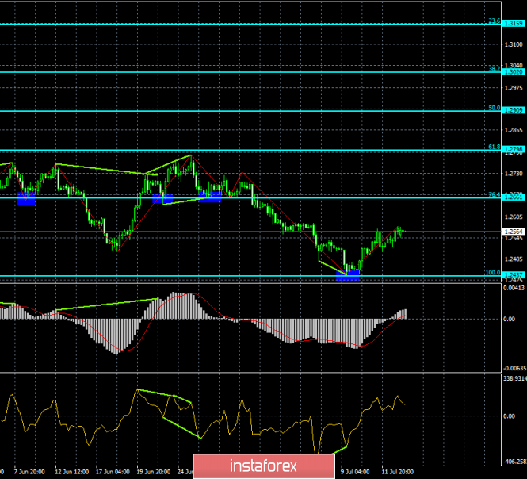This screenshot has height=479, width=527.
Task: Select the 76.4 Fibonacci level text
Action: 494,195
